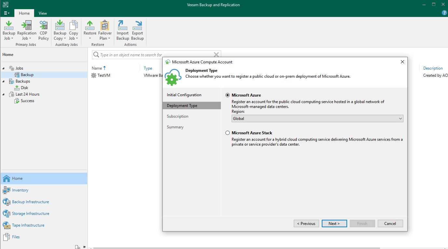Open the Backup Job ribbon button
The image size is (448, 249).
9,30
